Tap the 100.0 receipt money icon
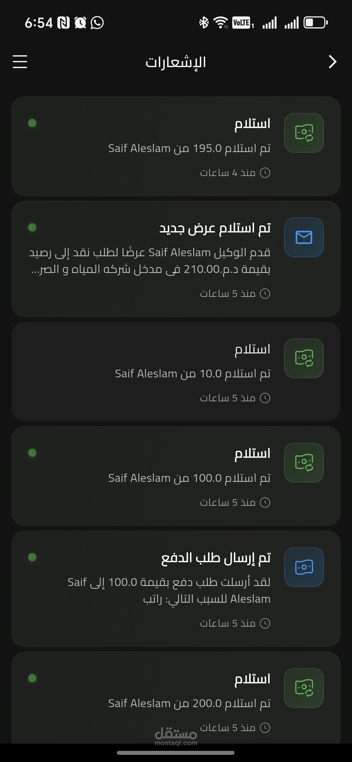Screen dimensions: 352x762 (304, 463)
